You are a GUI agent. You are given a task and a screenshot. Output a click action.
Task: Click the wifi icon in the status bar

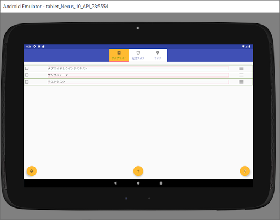(x=243, y=46)
